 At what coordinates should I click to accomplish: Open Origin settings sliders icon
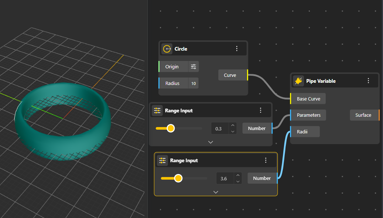click(194, 67)
